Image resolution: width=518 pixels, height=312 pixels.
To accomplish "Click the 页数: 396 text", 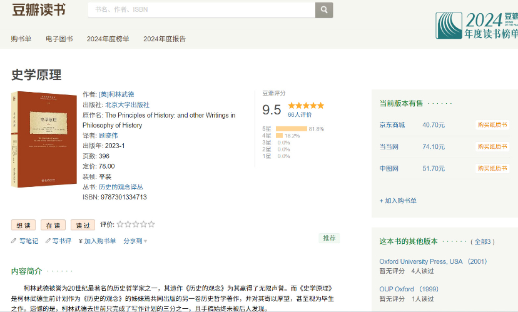I will click(x=96, y=156).
